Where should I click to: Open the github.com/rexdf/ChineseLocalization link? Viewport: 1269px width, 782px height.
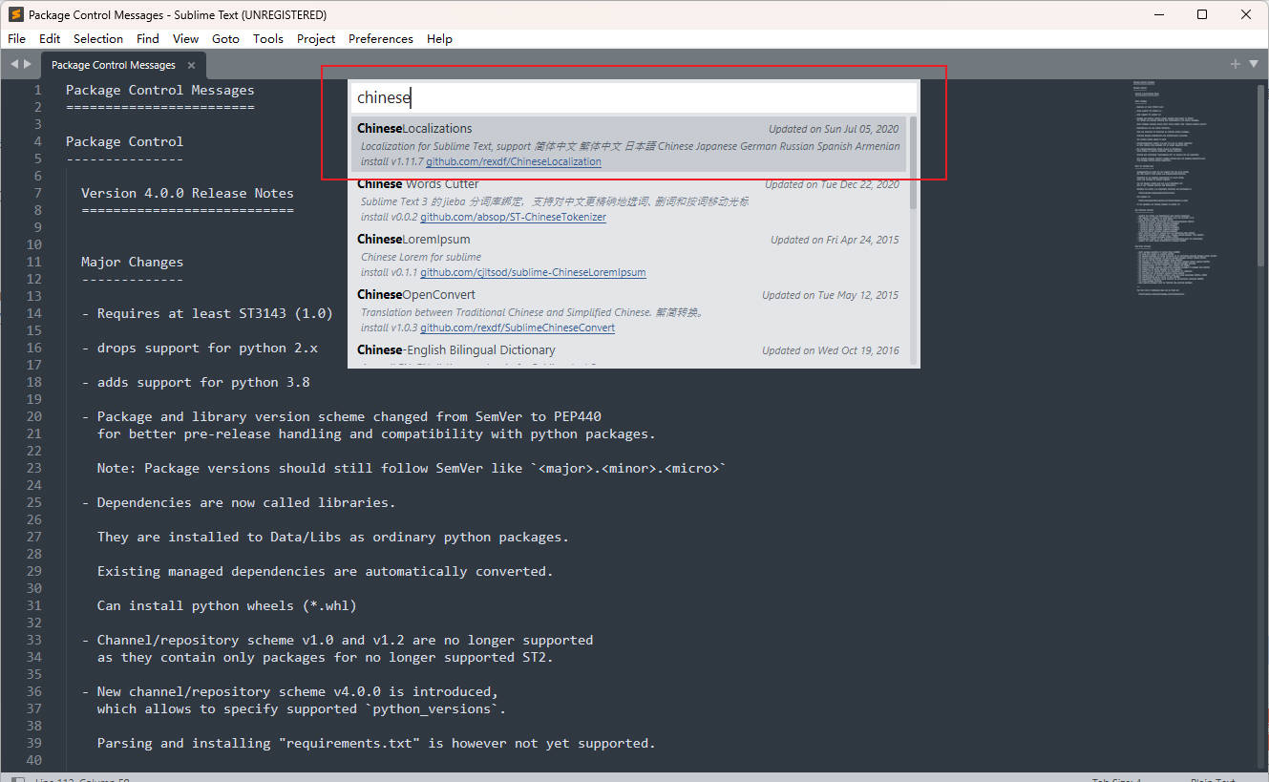(x=514, y=161)
